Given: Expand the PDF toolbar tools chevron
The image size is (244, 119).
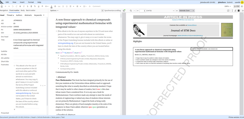Looking at the screenshot, I should tap(242, 11).
